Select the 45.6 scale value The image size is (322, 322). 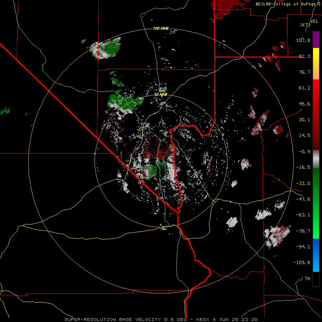point(304,104)
